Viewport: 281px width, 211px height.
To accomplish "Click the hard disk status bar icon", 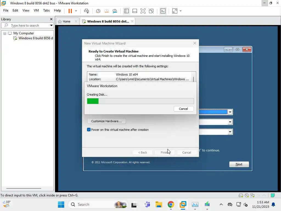I will point(241,195).
